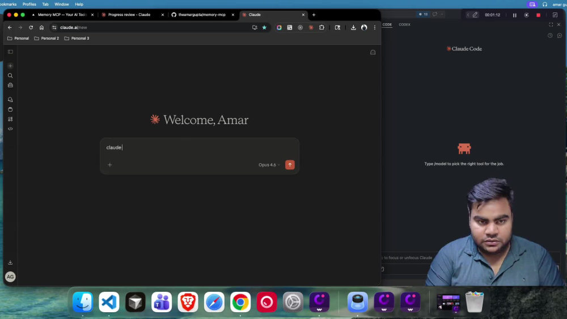Go back with browser back arrow
Viewport: 567px width, 319px height.
10,27
